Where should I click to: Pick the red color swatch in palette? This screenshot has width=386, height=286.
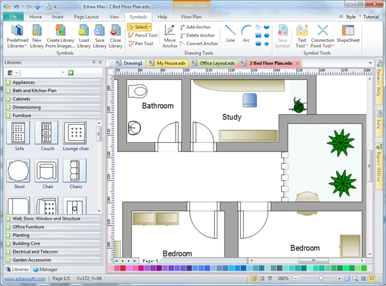(123, 268)
